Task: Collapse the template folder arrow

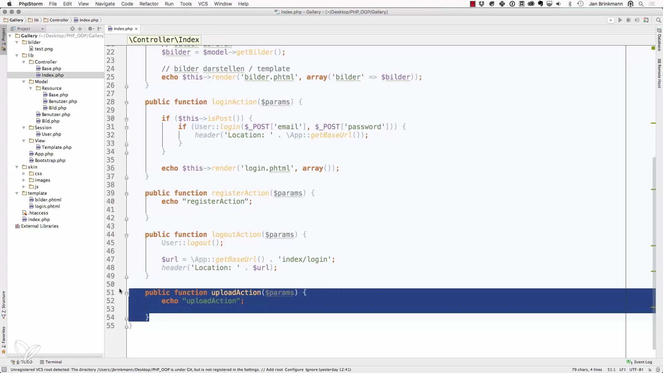Action: (x=17, y=193)
